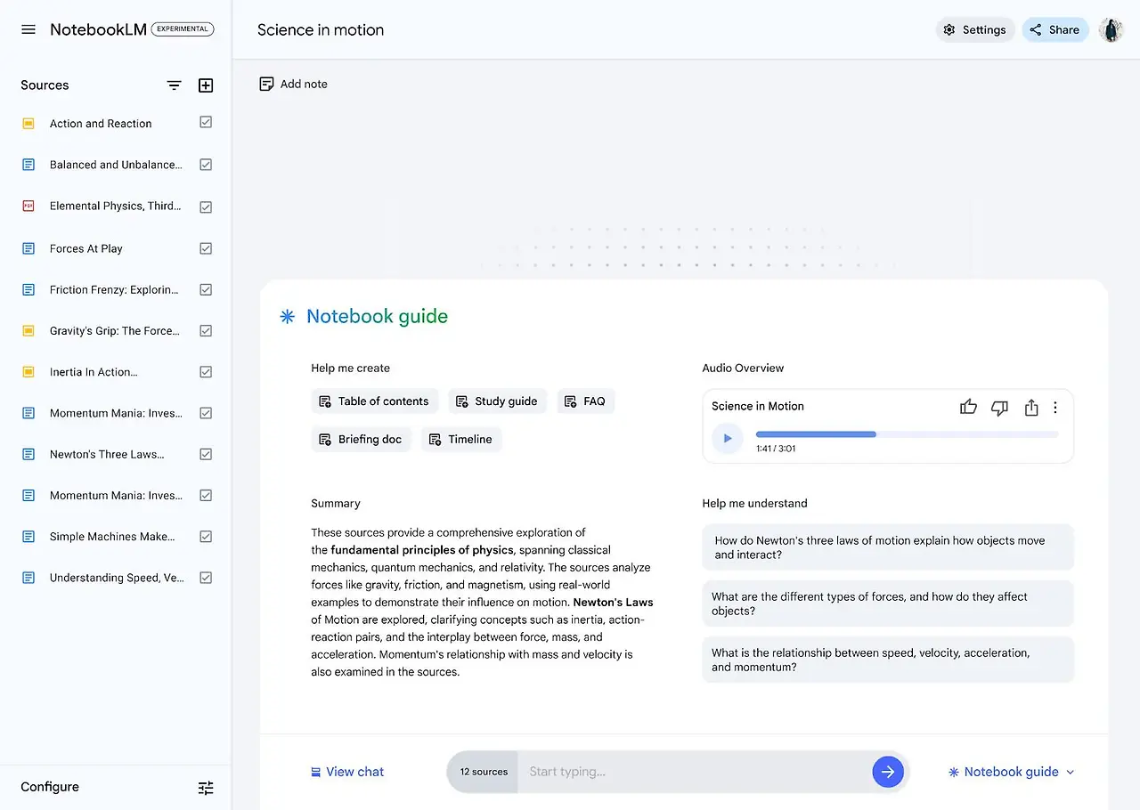Ask about different types of forces
This screenshot has width=1140, height=810.
click(888, 603)
